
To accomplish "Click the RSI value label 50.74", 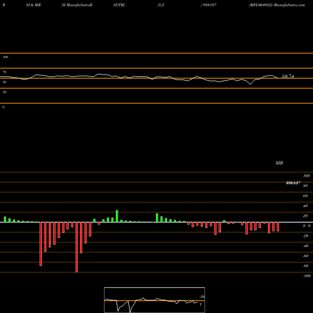I will pyautogui.click(x=288, y=76).
